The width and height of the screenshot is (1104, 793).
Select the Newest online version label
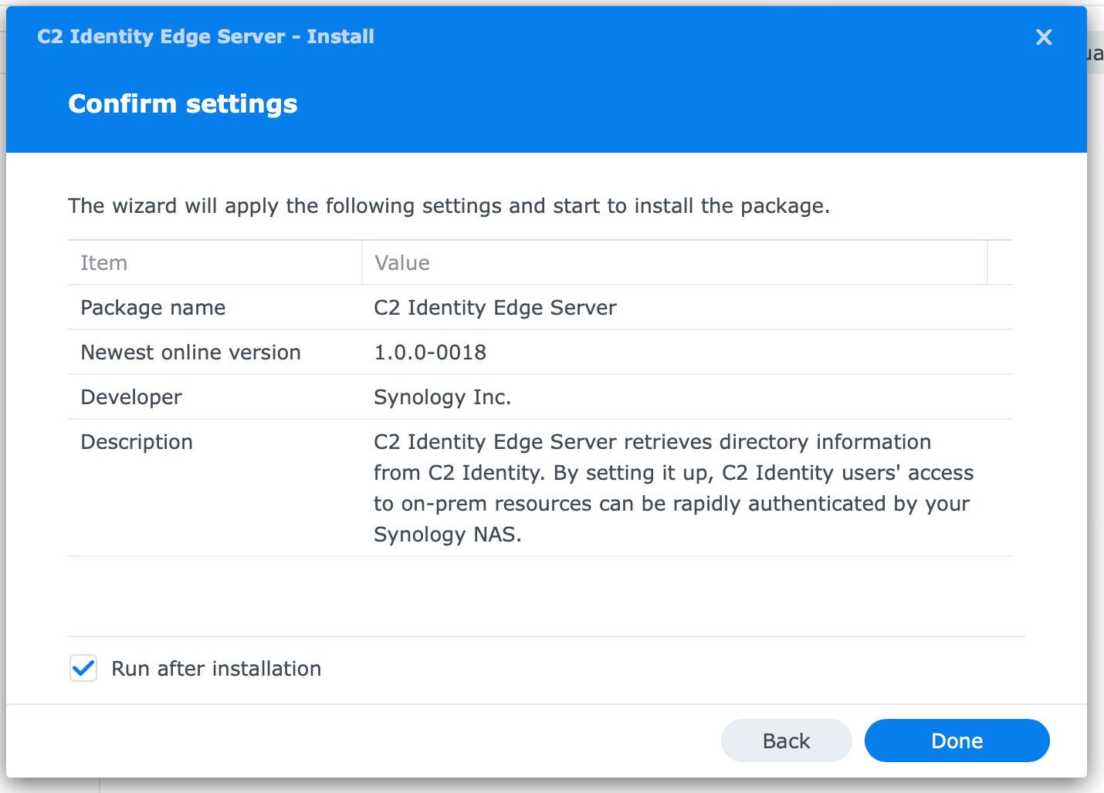pyautogui.click(x=191, y=353)
